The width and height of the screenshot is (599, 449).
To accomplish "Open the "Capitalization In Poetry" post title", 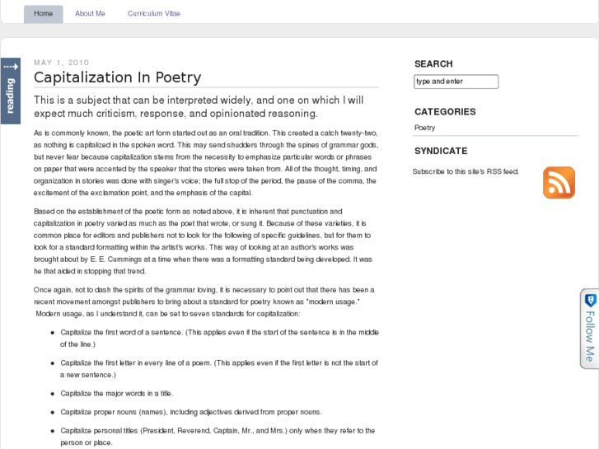I will 117,77.
